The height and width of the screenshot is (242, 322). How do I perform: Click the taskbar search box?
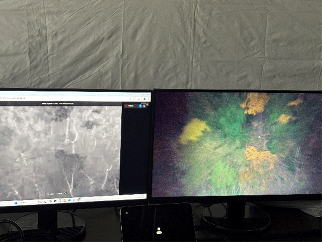click(28, 202)
